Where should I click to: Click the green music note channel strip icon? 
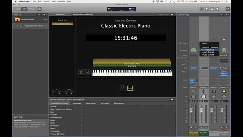(x=214, y=91)
